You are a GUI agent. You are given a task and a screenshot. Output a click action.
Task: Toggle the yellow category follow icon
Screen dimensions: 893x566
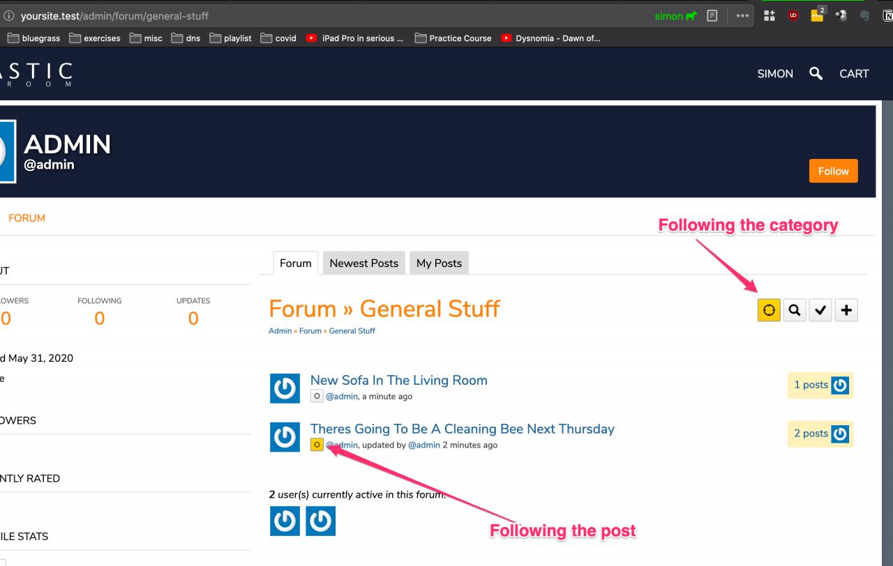tap(769, 310)
